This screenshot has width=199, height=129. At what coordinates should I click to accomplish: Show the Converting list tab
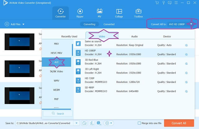pos(90,24)
